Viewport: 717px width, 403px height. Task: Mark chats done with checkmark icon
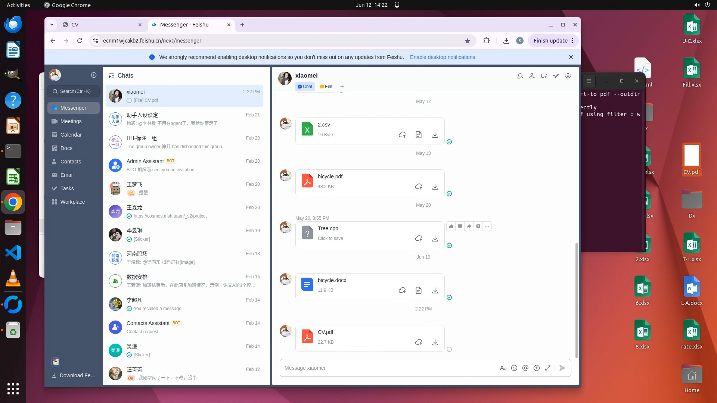tap(556, 76)
